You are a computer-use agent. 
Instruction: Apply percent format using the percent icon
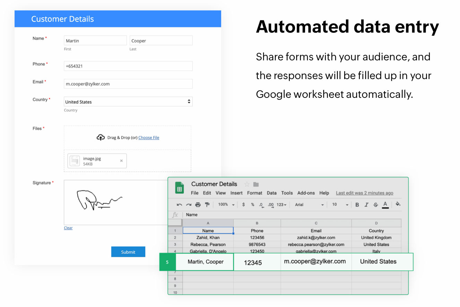coord(253,204)
